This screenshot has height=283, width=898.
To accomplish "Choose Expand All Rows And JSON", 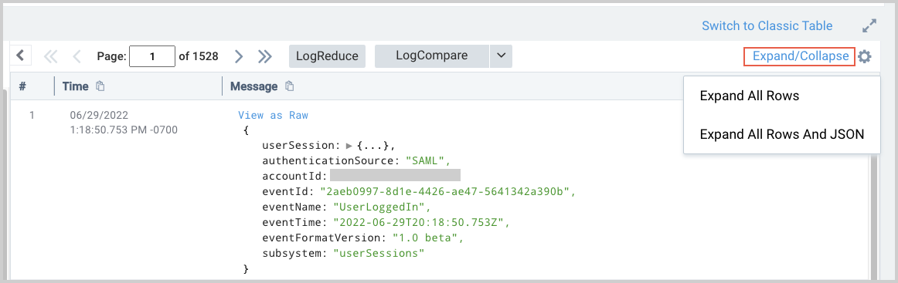I will tap(782, 134).
